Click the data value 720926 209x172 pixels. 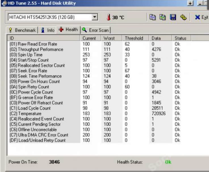click(159, 113)
